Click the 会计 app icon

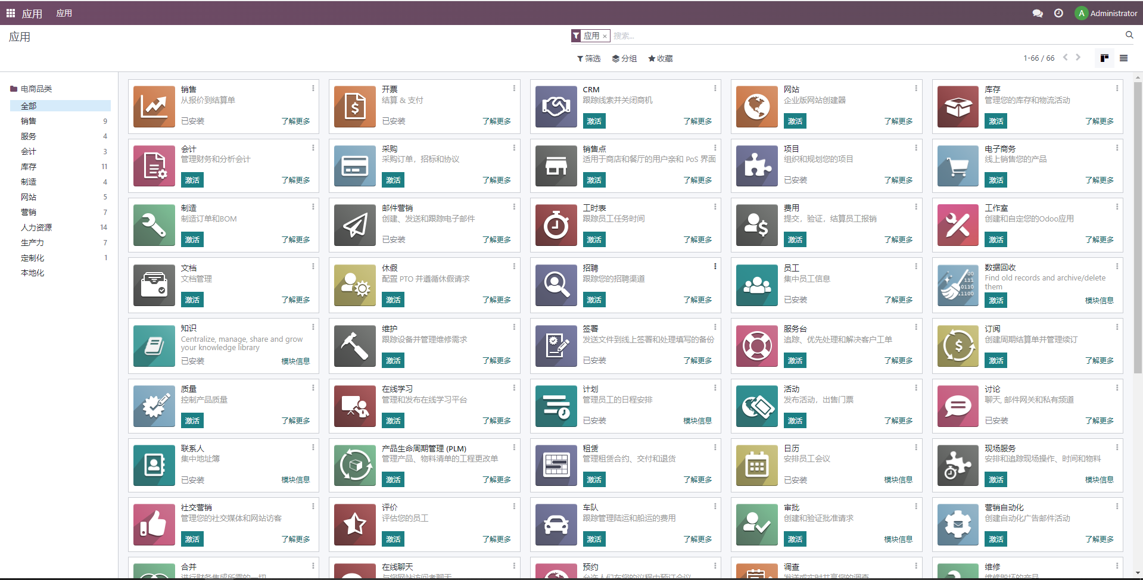coord(154,166)
